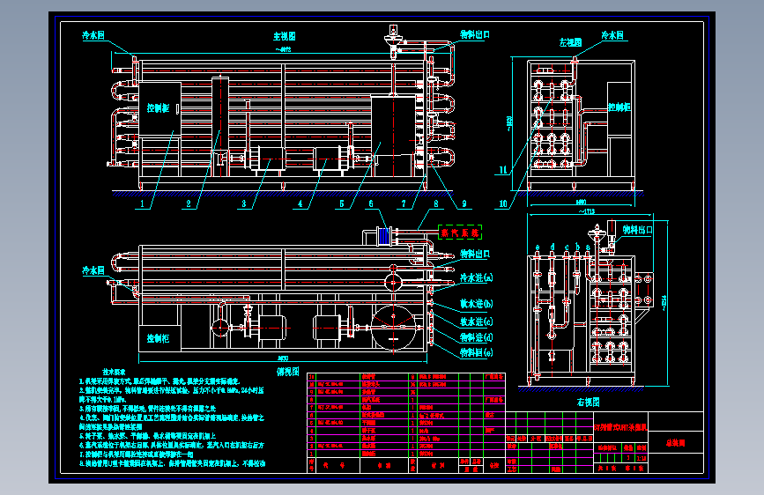
Task: Click "物料出口" label in the top view
Action: [x=475, y=254]
